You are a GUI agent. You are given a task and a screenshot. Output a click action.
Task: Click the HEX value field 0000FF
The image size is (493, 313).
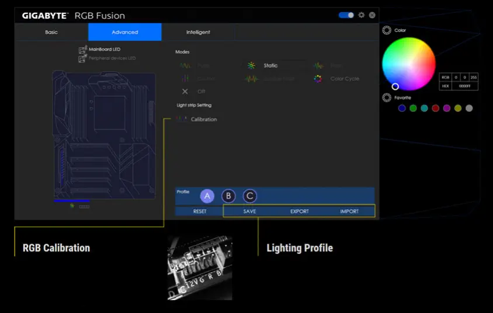pyautogui.click(x=465, y=86)
